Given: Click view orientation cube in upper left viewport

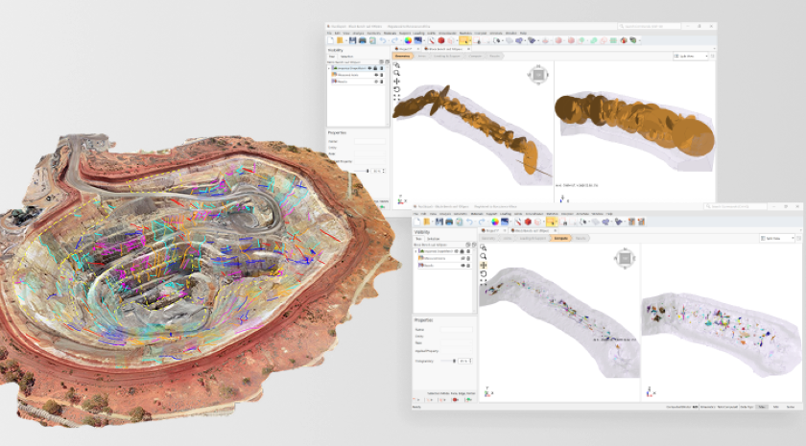Looking at the screenshot, I should pyautogui.click(x=539, y=75).
